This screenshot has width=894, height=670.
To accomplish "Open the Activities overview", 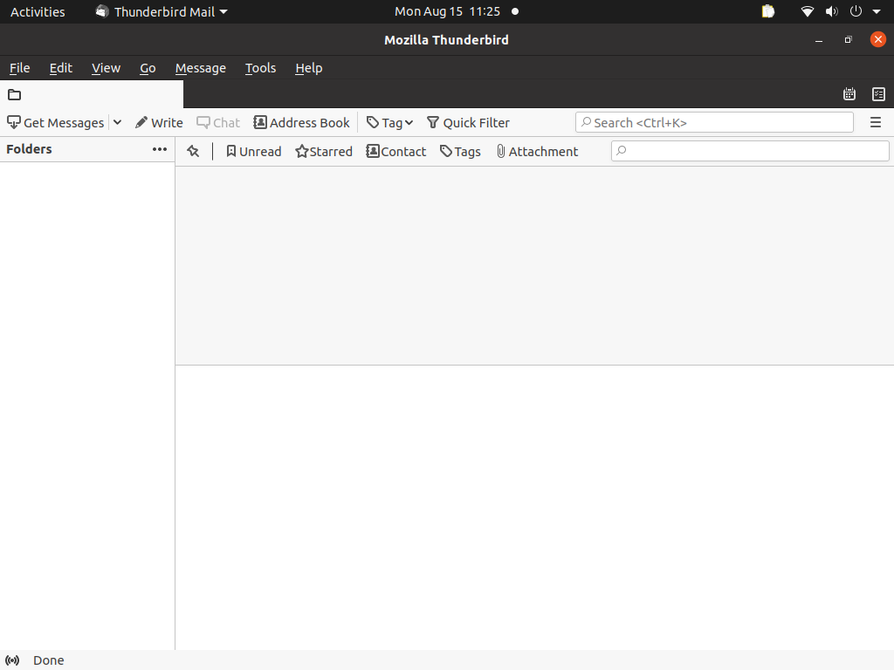I will point(38,11).
